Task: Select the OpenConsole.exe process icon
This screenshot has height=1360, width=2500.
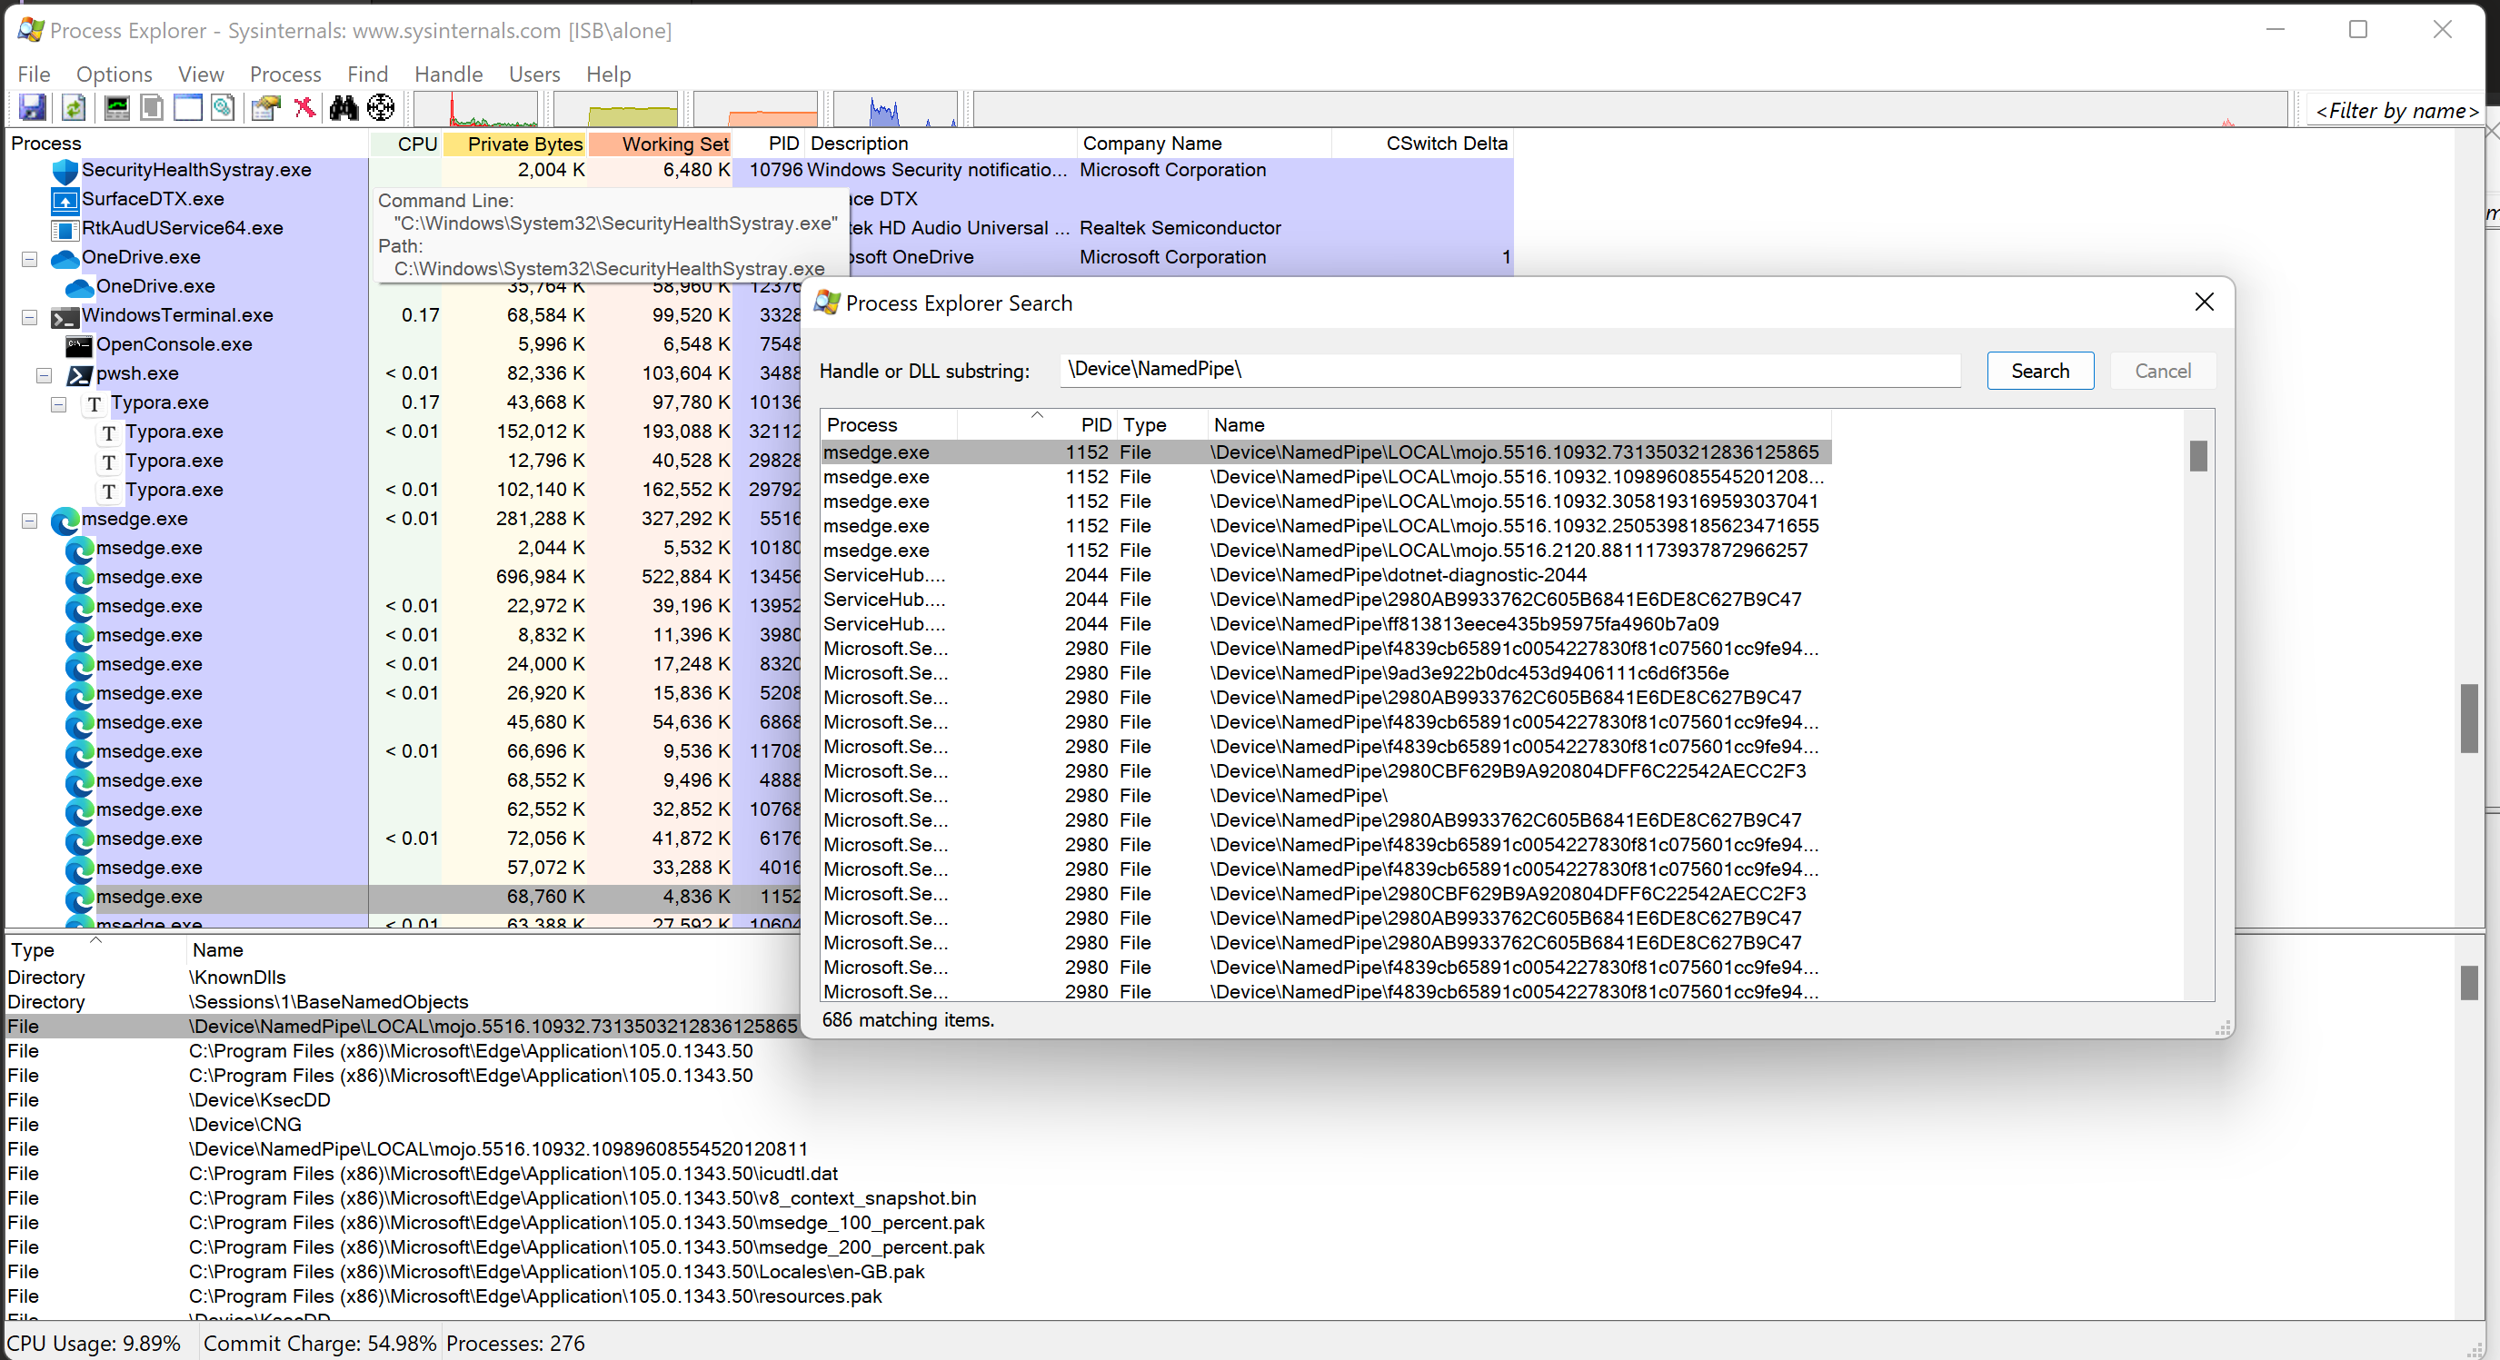Action: [x=79, y=345]
